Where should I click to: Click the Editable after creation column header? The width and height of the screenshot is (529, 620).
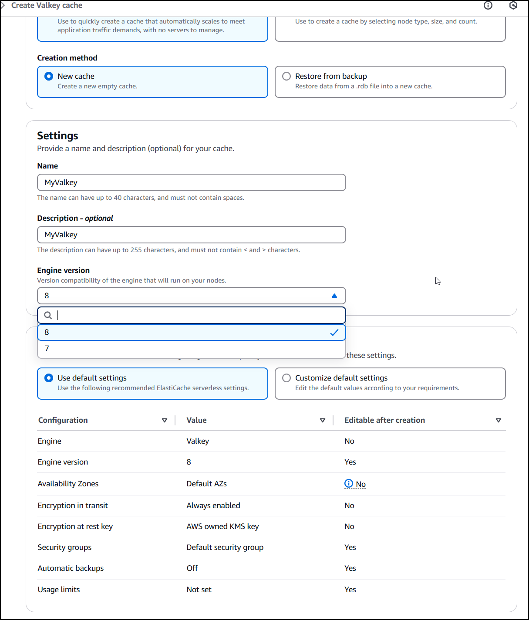385,420
